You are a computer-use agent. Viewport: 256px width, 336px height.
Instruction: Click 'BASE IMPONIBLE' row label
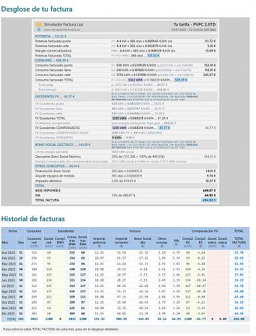[48, 190]
